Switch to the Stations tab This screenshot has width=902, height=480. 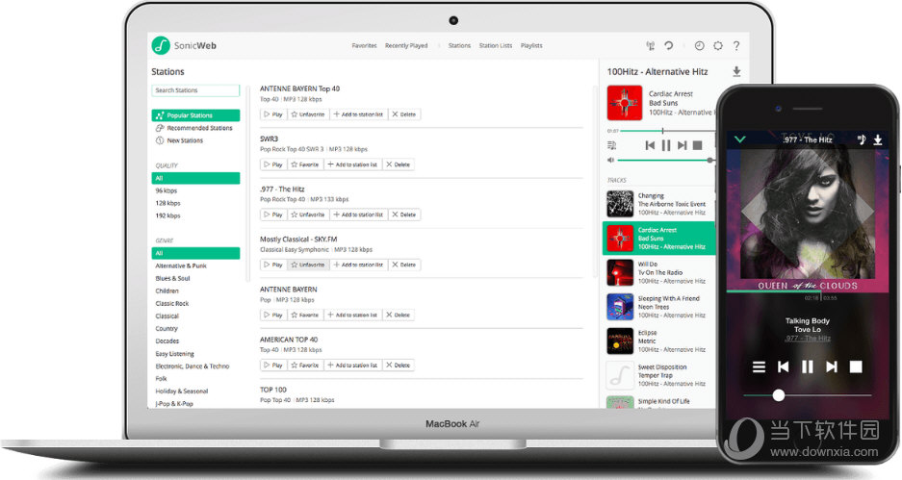click(459, 45)
